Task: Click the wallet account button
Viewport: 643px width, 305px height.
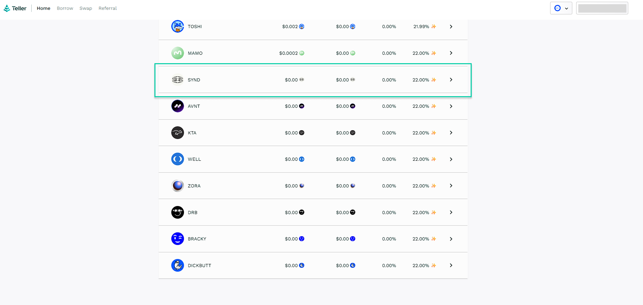Action: [602, 8]
